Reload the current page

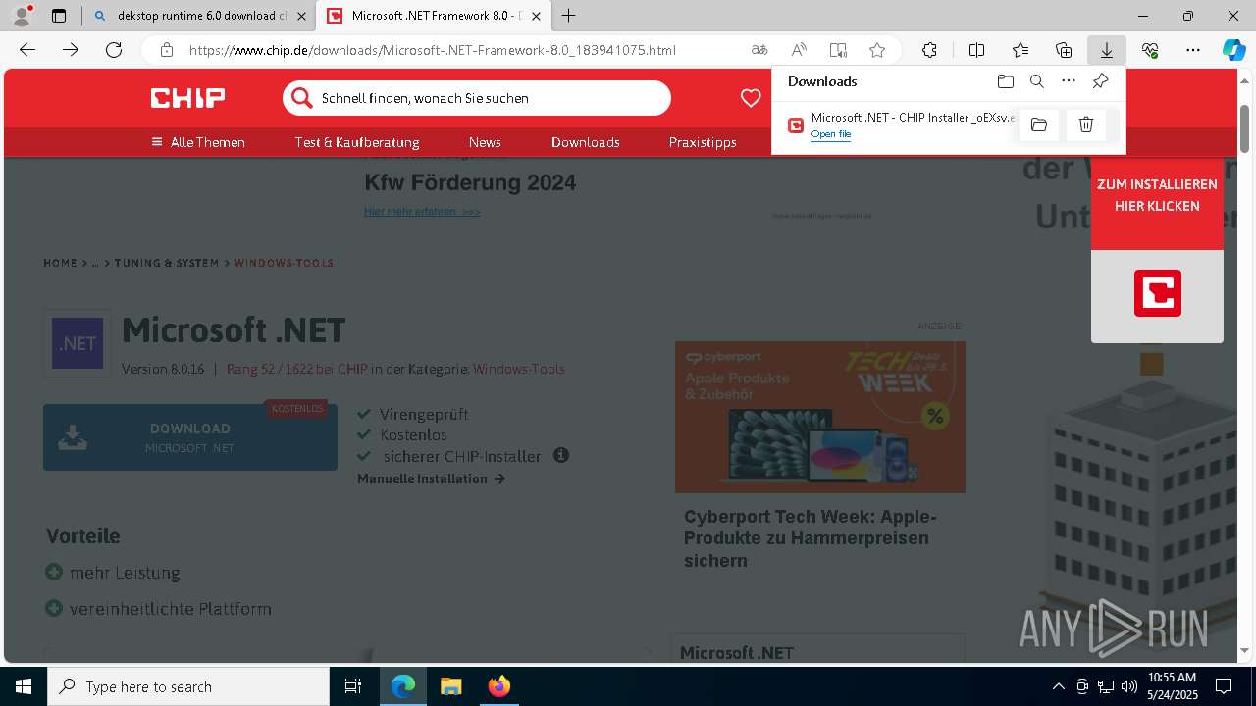point(114,50)
